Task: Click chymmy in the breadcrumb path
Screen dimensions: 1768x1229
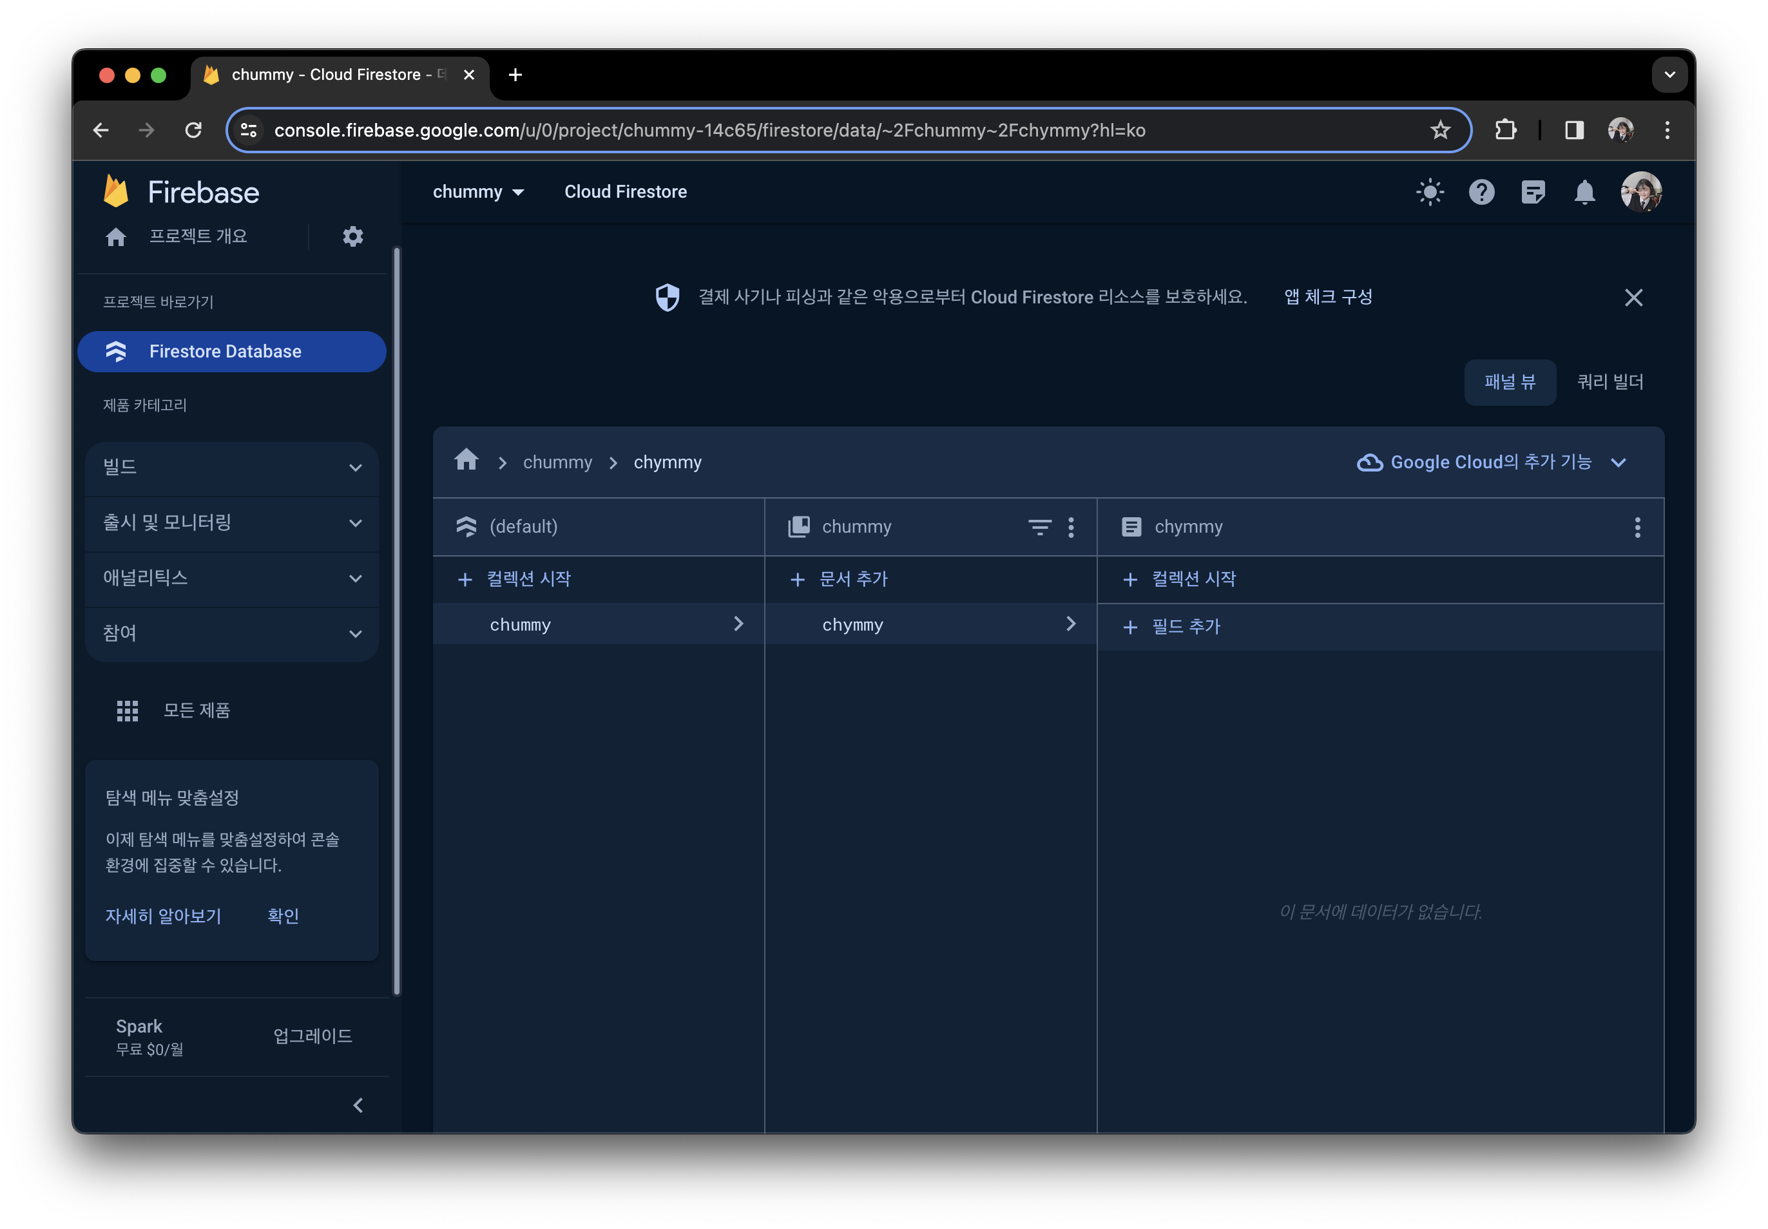Action: [x=667, y=462]
